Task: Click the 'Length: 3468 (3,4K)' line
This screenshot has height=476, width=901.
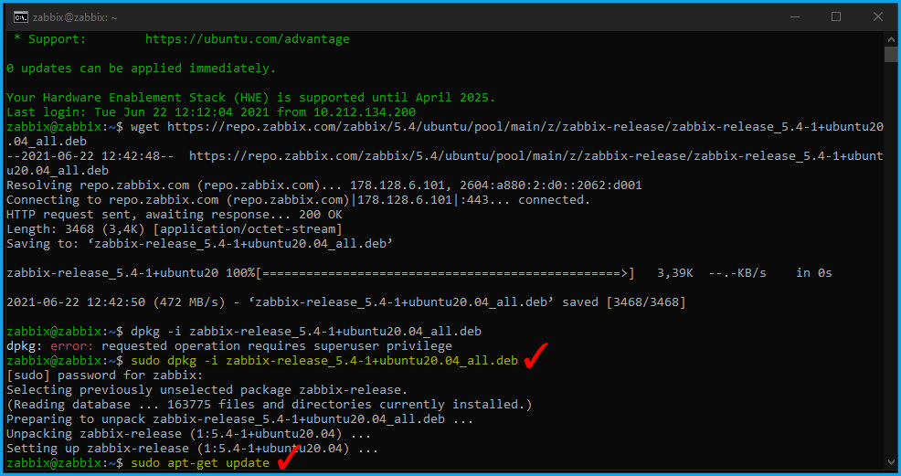Action: [x=175, y=229]
